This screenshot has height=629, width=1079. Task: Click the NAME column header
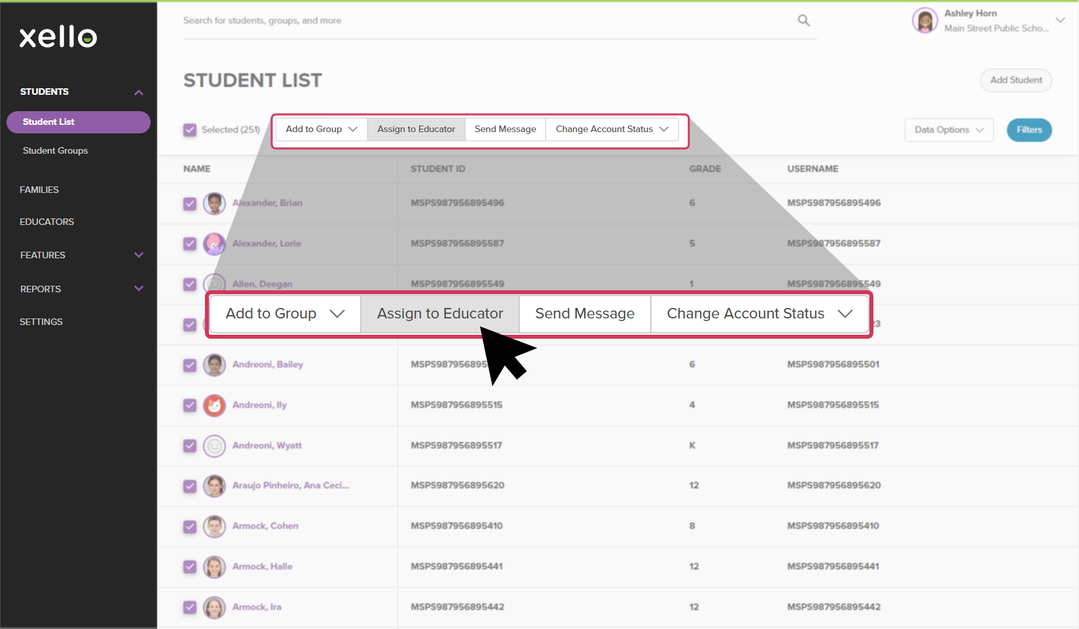pyautogui.click(x=197, y=169)
